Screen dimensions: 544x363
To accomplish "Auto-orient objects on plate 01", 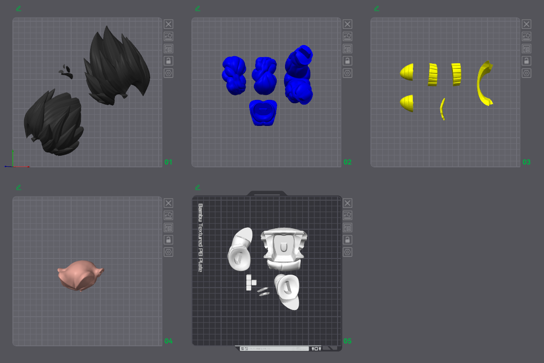I will click(x=168, y=36).
